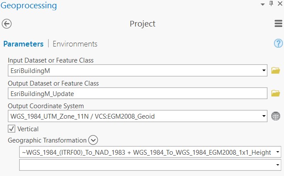Open the empty second transformation dropdown
The height and width of the screenshot is (176, 284).
[x=278, y=165]
